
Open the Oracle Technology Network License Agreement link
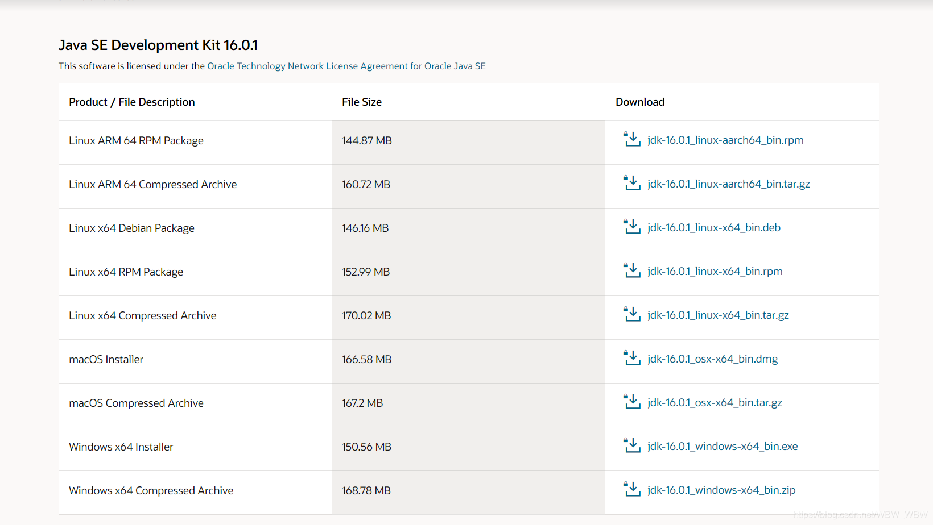(346, 66)
